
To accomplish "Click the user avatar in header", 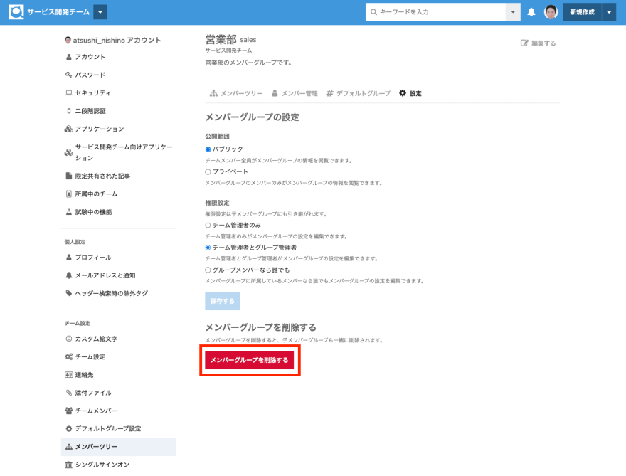I will (551, 12).
